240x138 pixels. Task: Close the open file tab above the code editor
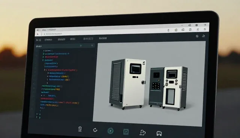point(92,45)
